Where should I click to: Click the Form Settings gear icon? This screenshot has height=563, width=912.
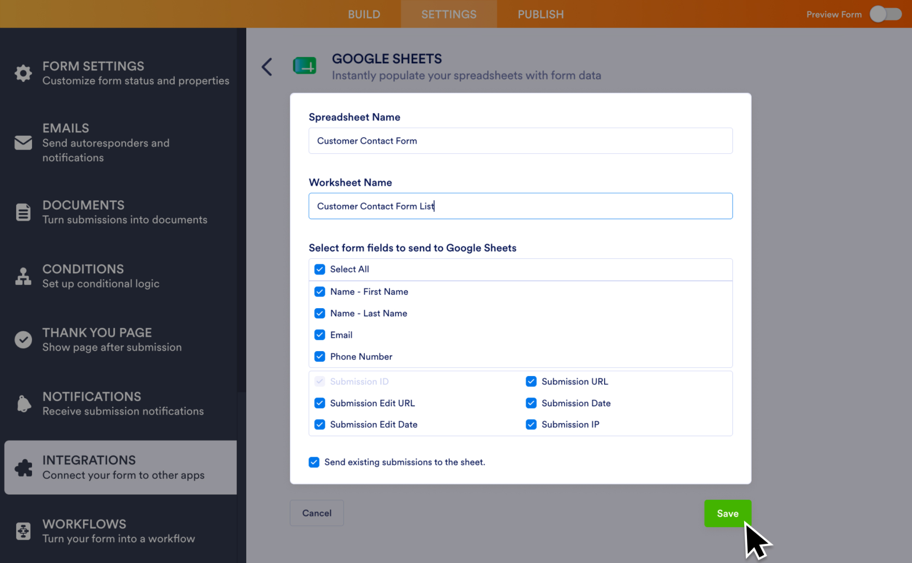click(23, 73)
